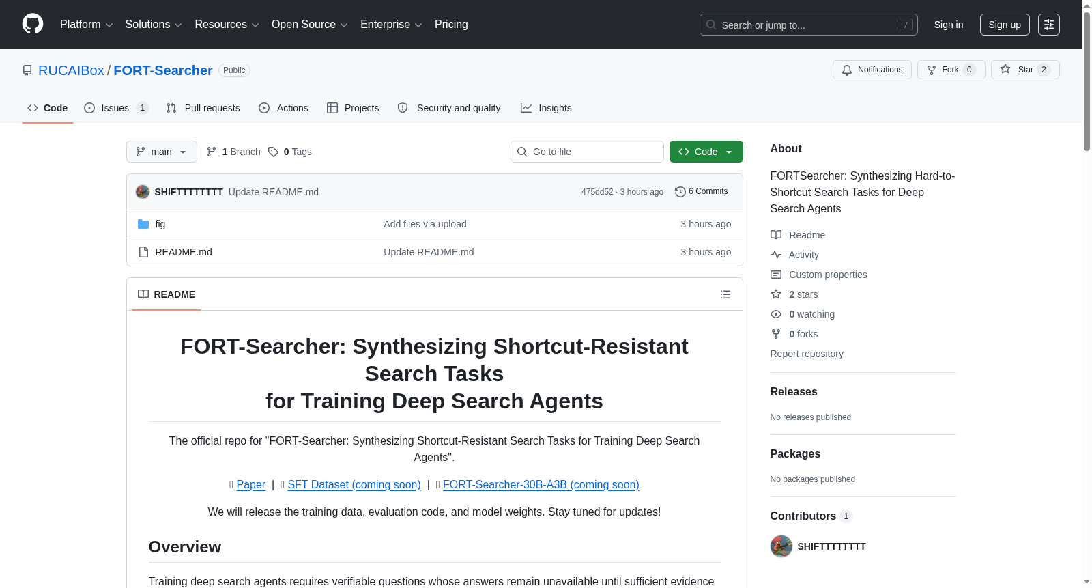This screenshot has height=588, width=1092.
Task: Click the magnifier icon in Go to file
Action: 522,152
